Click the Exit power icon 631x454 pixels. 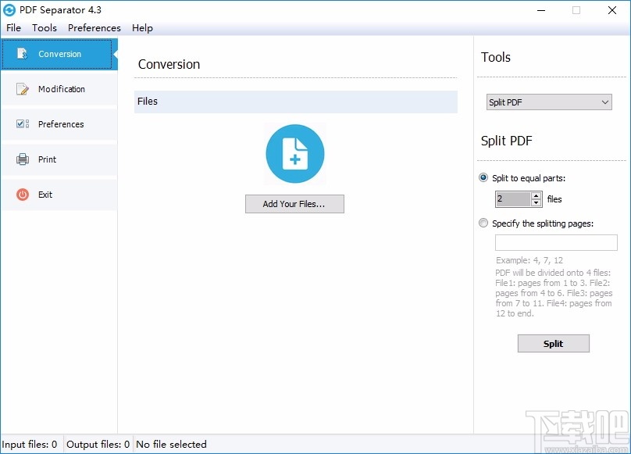click(x=20, y=194)
